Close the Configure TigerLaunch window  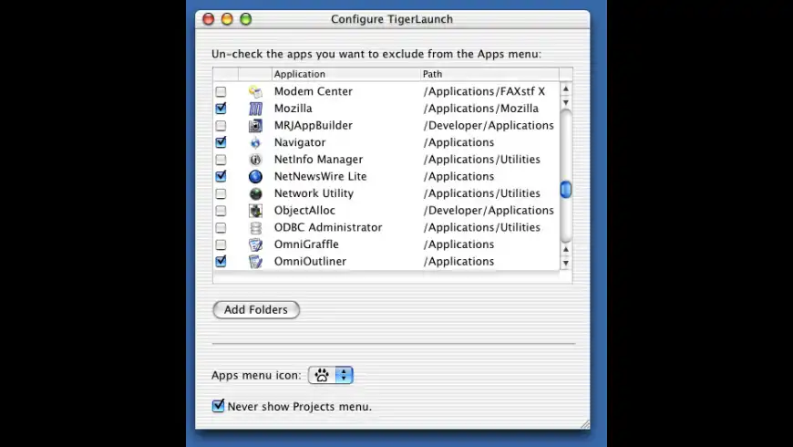[x=209, y=19]
